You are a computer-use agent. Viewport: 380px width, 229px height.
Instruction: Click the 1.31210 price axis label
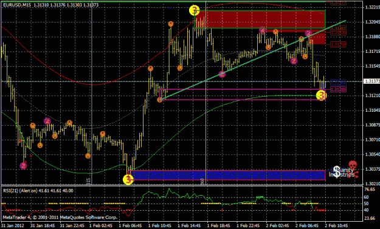[x=373, y=95]
